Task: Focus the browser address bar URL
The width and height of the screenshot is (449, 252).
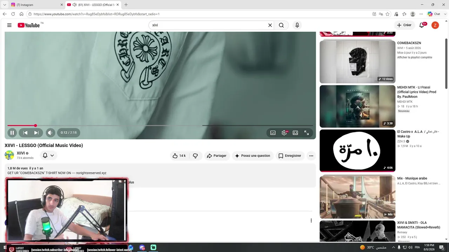Action: coord(96,14)
